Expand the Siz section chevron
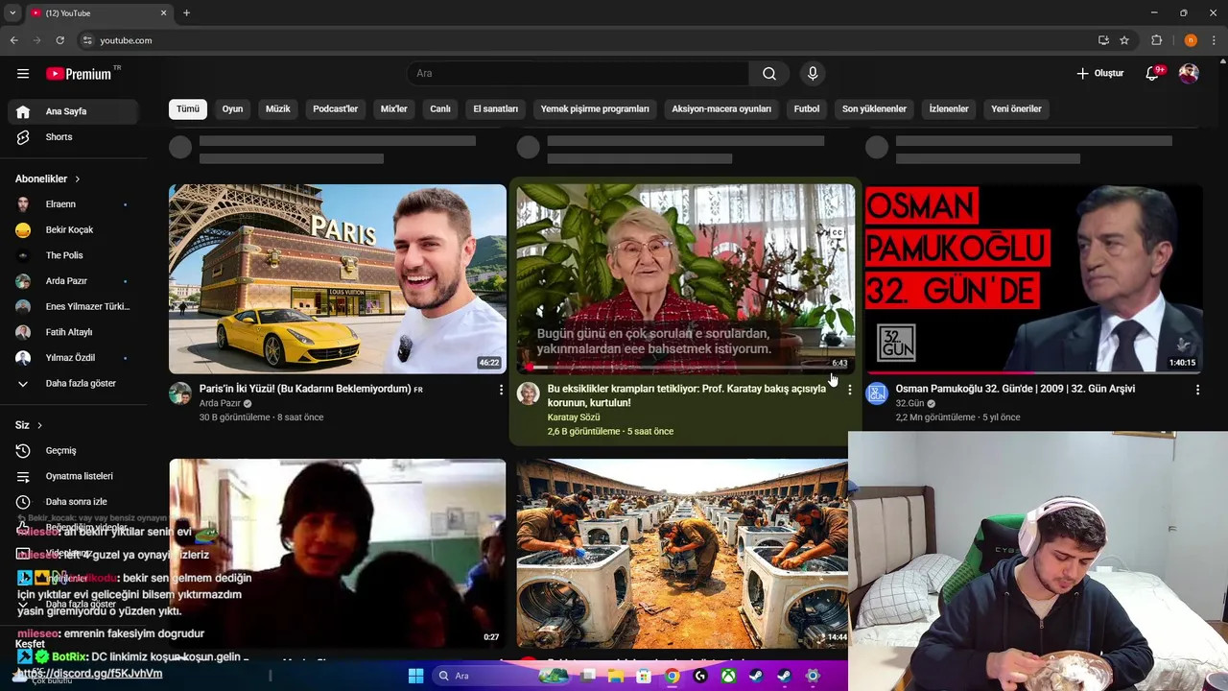Screen dimensions: 1228x691 coord(39,425)
